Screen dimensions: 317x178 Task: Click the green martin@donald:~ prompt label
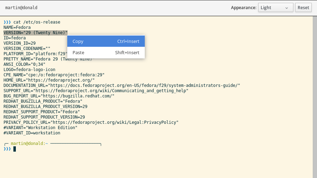tap(29, 144)
